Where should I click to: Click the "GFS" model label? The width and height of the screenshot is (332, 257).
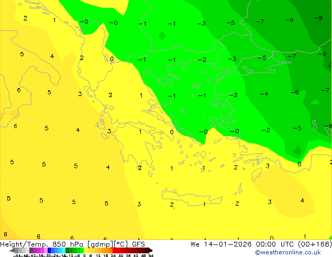pyautogui.click(x=138, y=244)
